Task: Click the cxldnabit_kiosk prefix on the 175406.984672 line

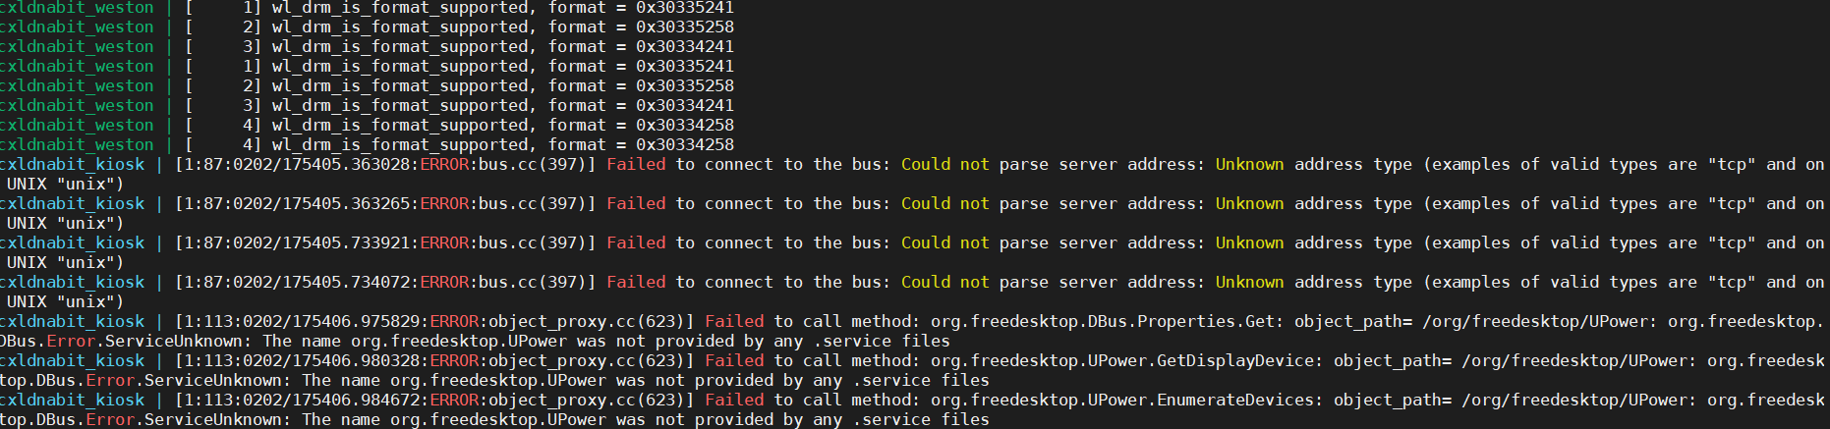Action: (x=73, y=401)
